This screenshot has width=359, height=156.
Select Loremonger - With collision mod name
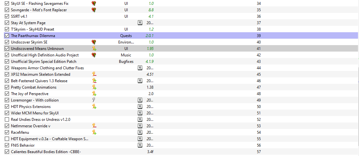[35, 100]
